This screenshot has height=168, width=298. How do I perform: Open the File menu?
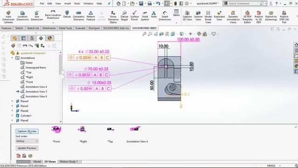pos(42,3)
